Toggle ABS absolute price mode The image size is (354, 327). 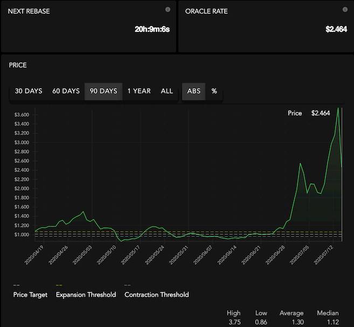point(193,91)
